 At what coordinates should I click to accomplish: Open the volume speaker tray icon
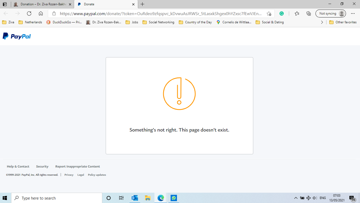[315, 198]
